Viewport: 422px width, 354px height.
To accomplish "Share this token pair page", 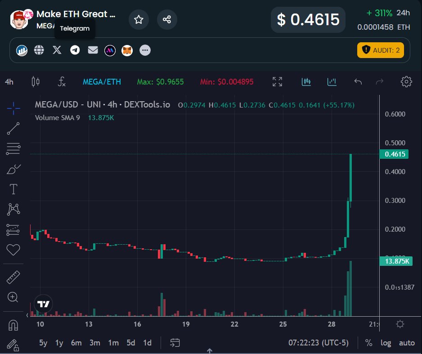I will point(167,19).
